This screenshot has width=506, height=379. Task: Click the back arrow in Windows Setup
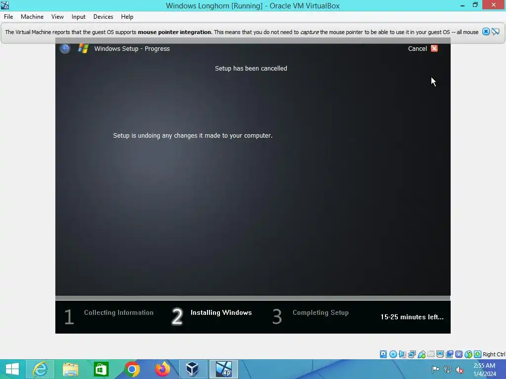tap(65, 48)
